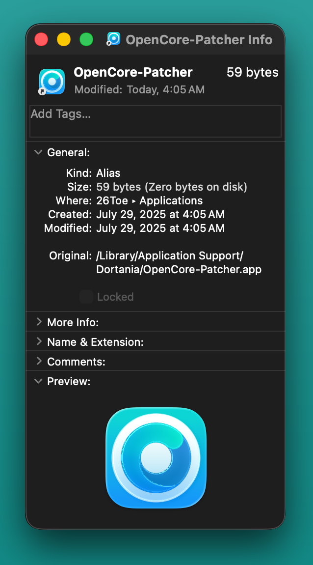This screenshot has width=313, height=565.
Task: Close the Info window with red button
Action: (x=41, y=39)
